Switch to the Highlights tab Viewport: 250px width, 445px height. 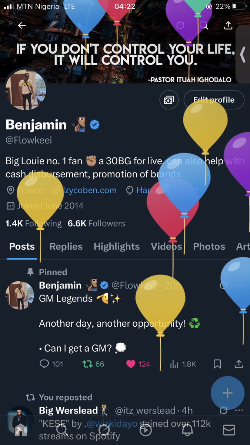[117, 247]
